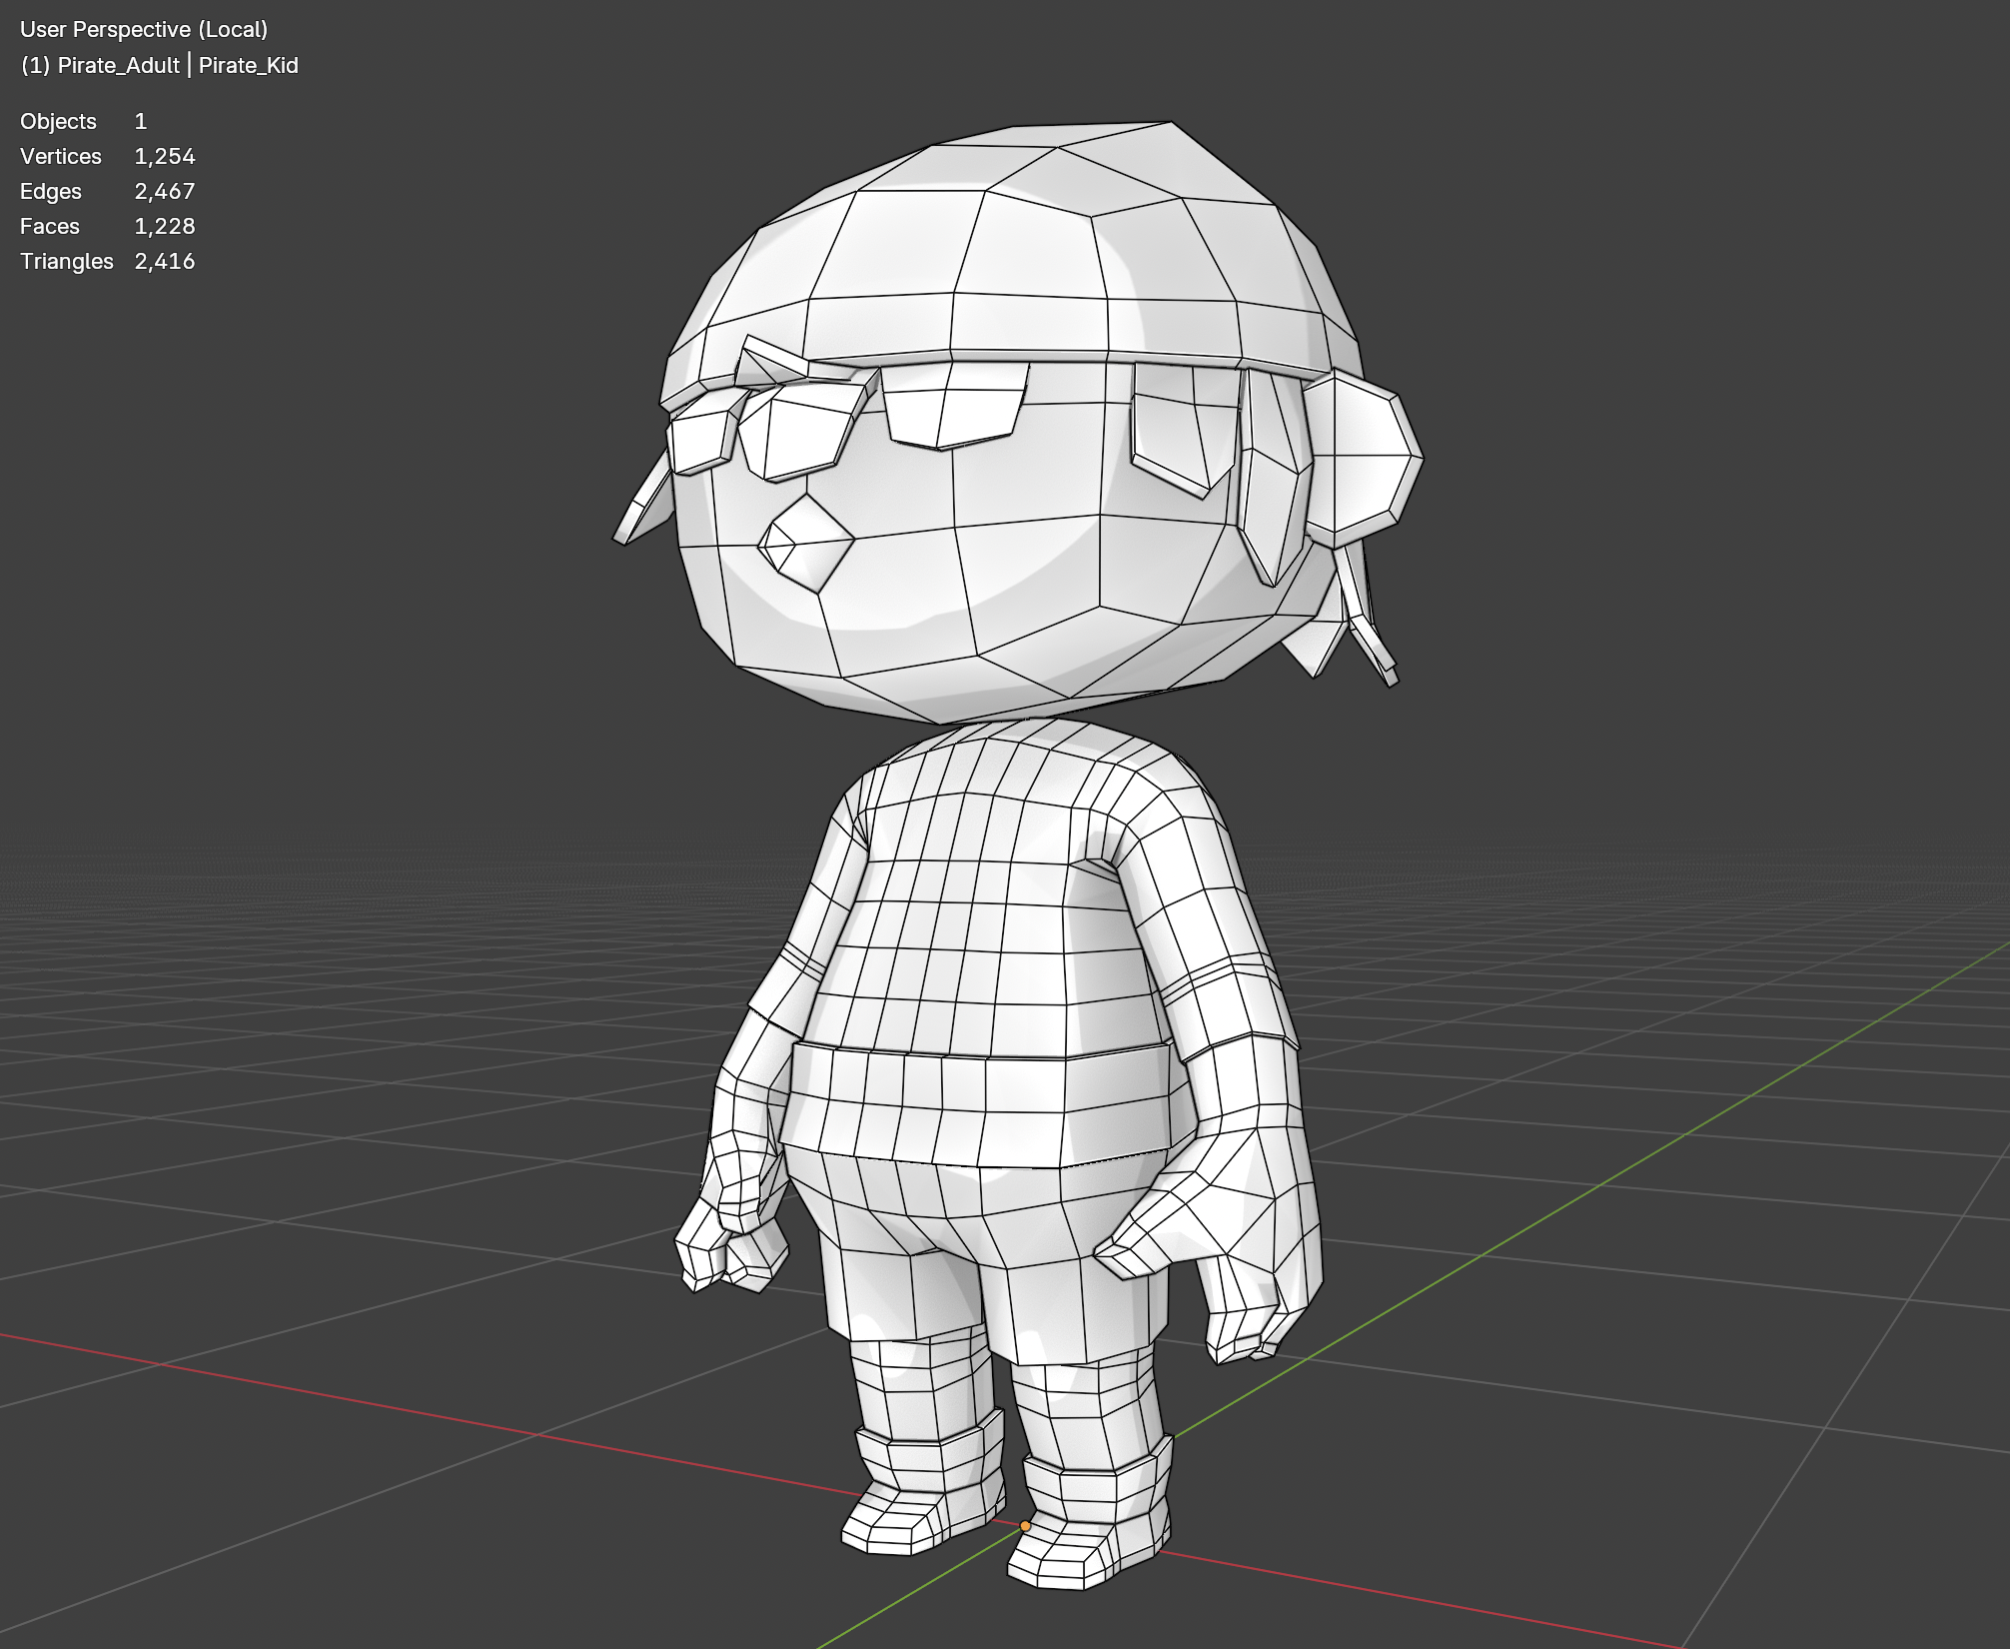Click the pirate character's diamond-shaped nose
The height and width of the screenshot is (1649, 2010).
805,544
